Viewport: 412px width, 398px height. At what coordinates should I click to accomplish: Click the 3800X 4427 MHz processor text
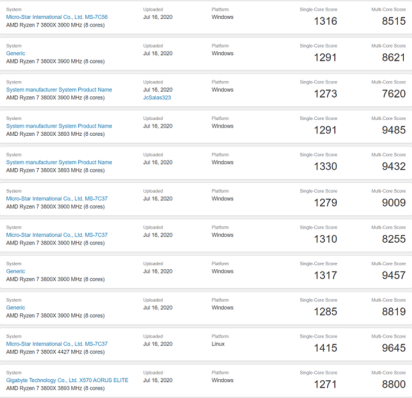pos(55,352)
